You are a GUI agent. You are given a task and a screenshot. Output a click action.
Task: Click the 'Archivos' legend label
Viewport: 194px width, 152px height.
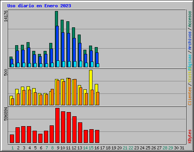[x=190, y=41]
